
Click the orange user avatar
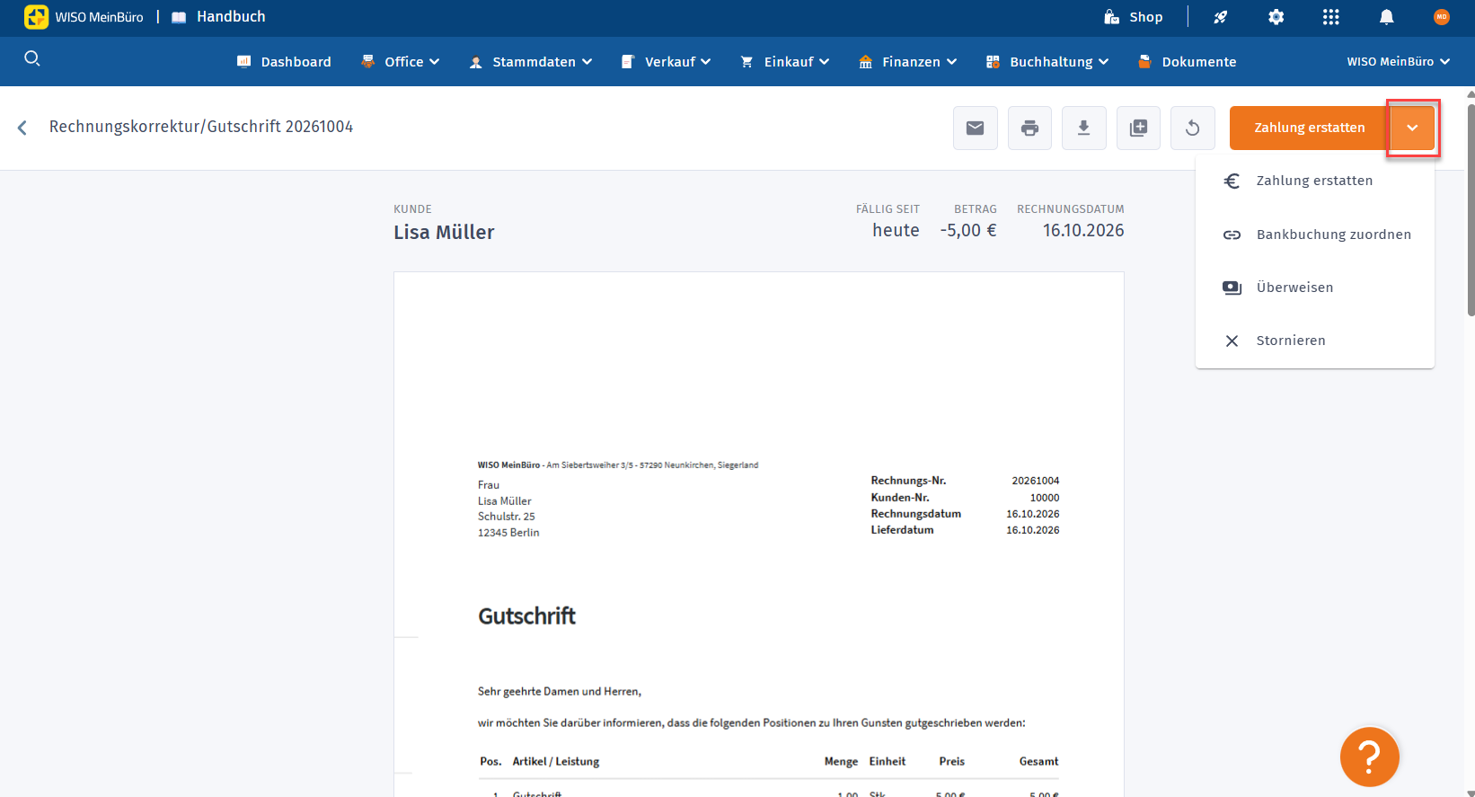click(1442, 17)
